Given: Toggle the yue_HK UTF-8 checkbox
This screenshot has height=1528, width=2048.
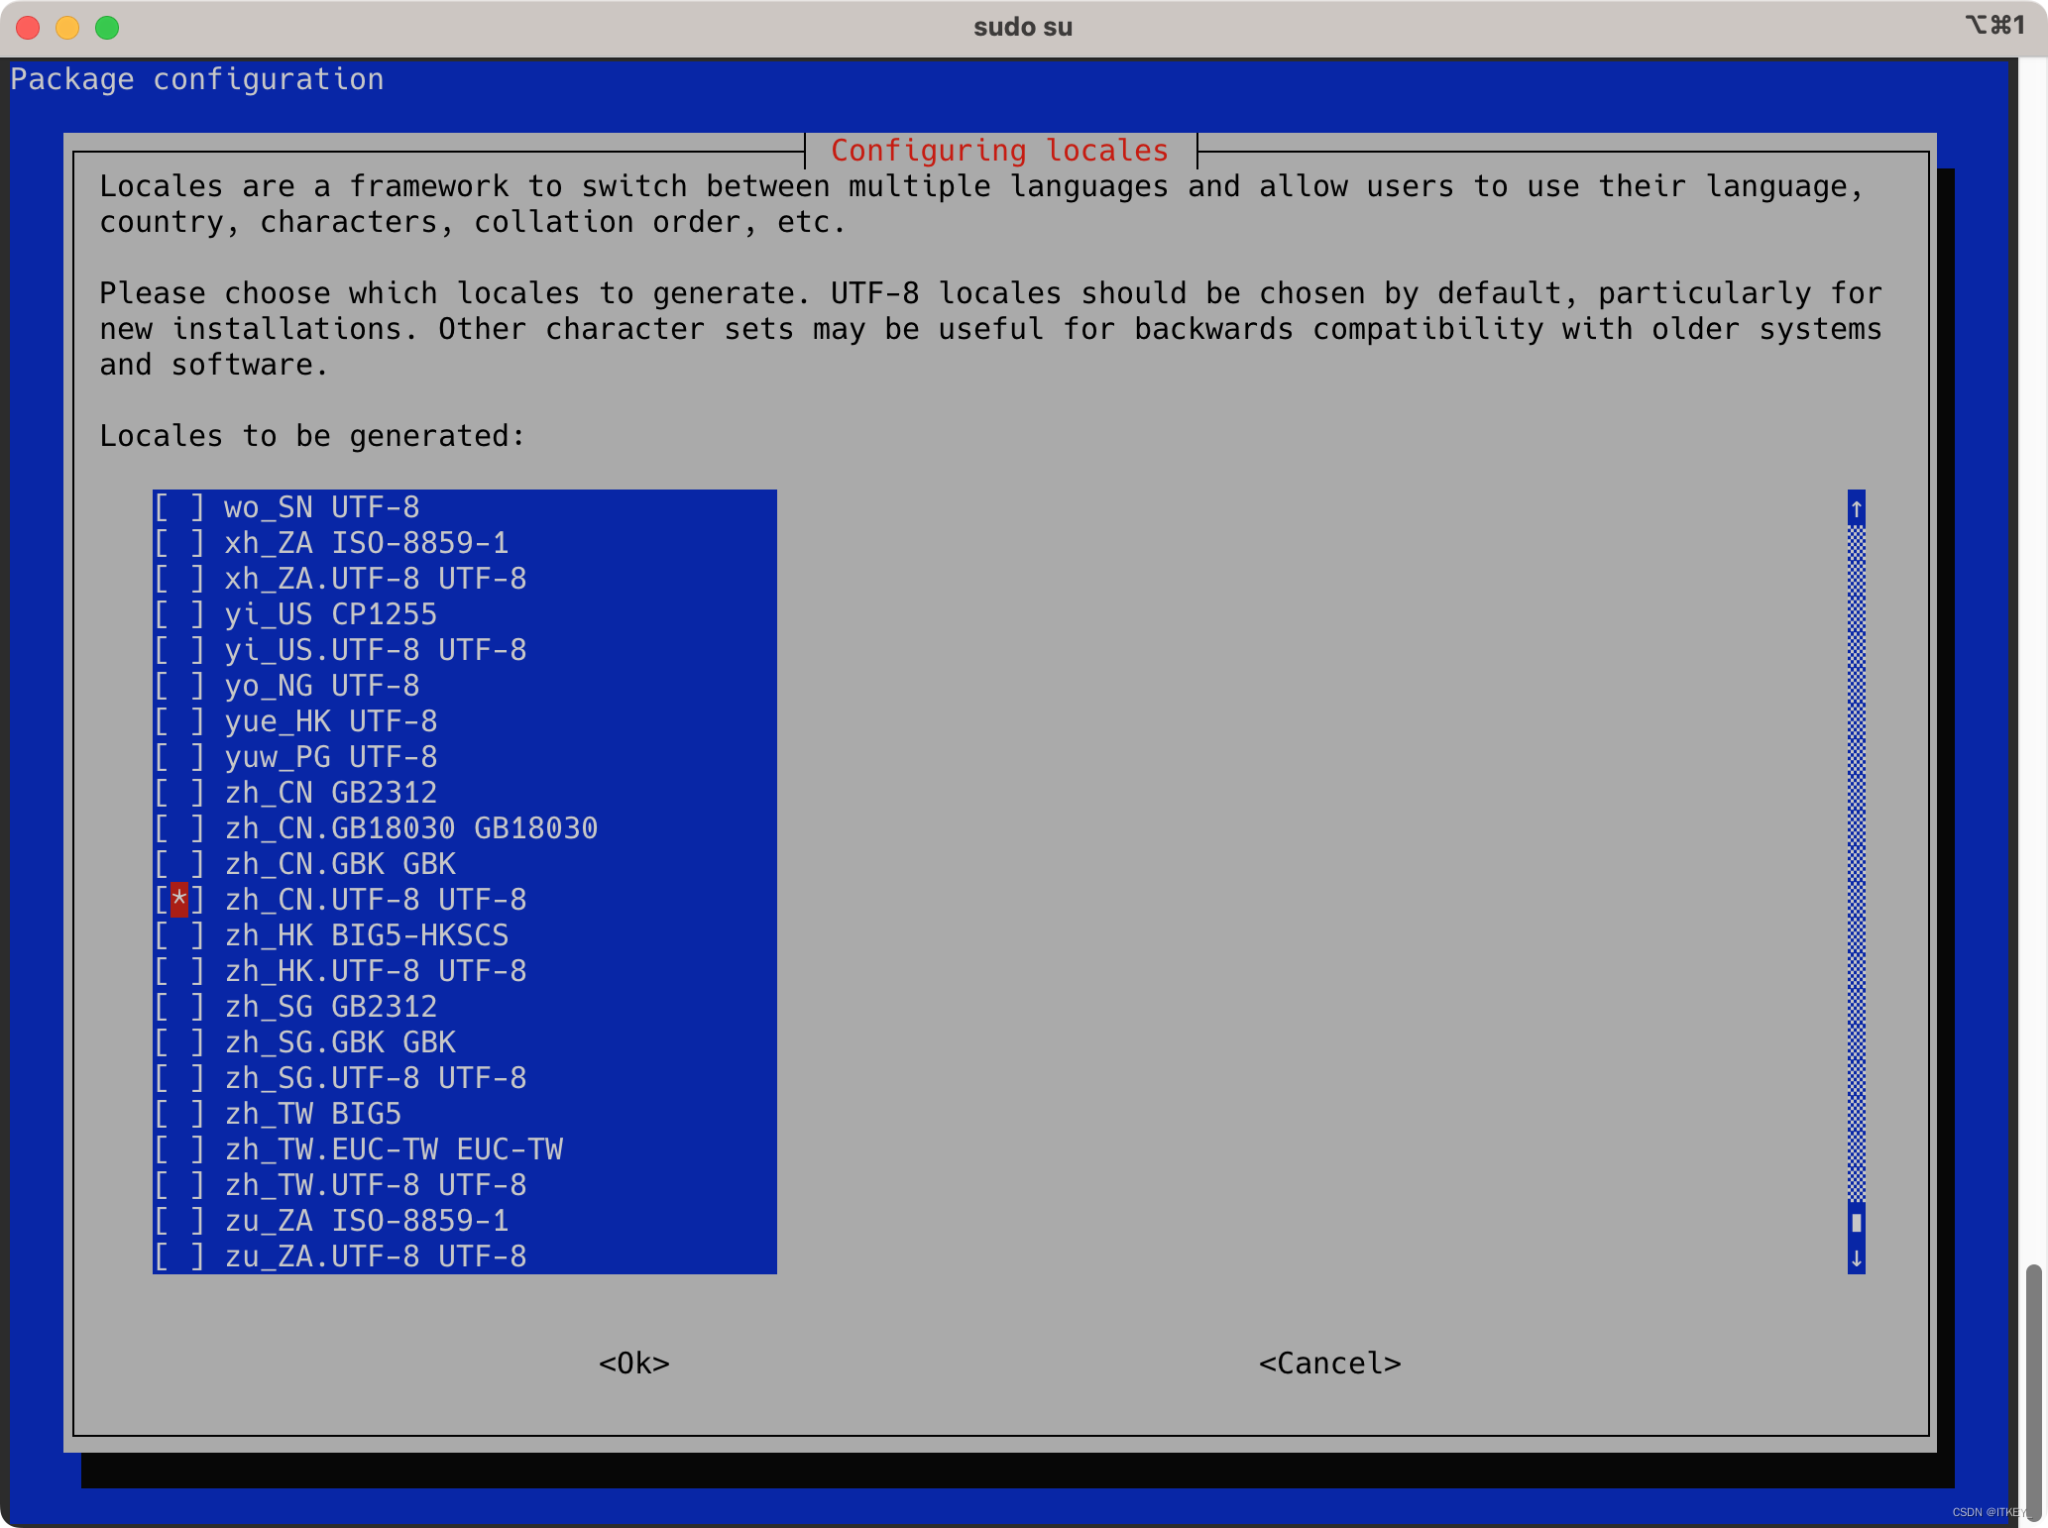Looking at the screenshot, I should 179,721.
